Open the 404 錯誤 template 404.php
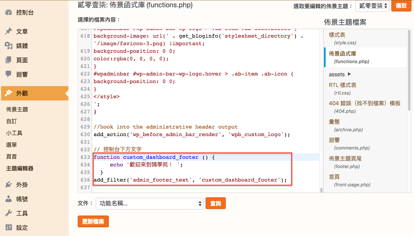This screenshot has height=236, width=414. tap(365, 107)
